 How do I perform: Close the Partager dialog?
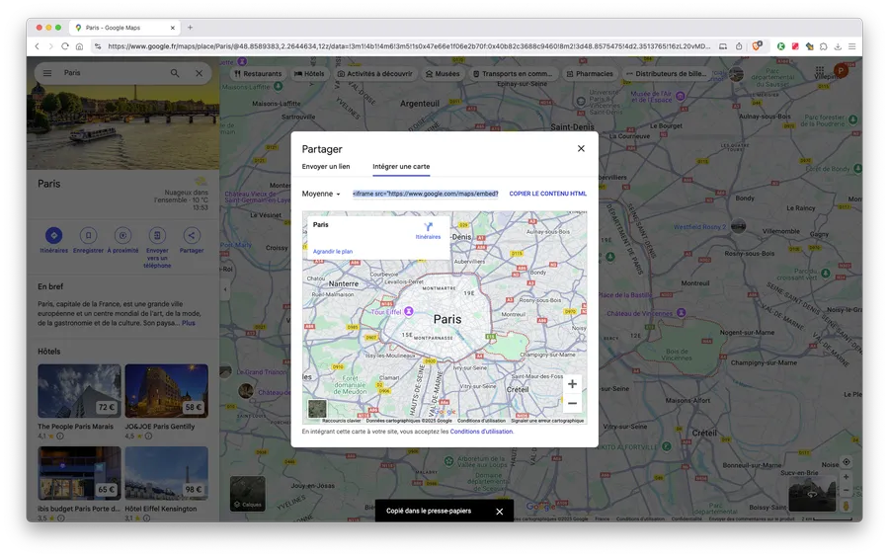click(581, 148)
